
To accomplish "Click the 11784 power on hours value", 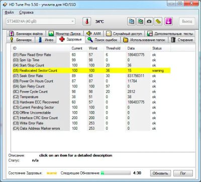I will pyautogui.click(x=132, y=81).
